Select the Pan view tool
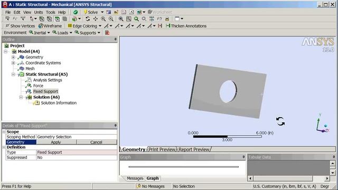The width and height of the screenshot is (338, 190). pos(95,19)
